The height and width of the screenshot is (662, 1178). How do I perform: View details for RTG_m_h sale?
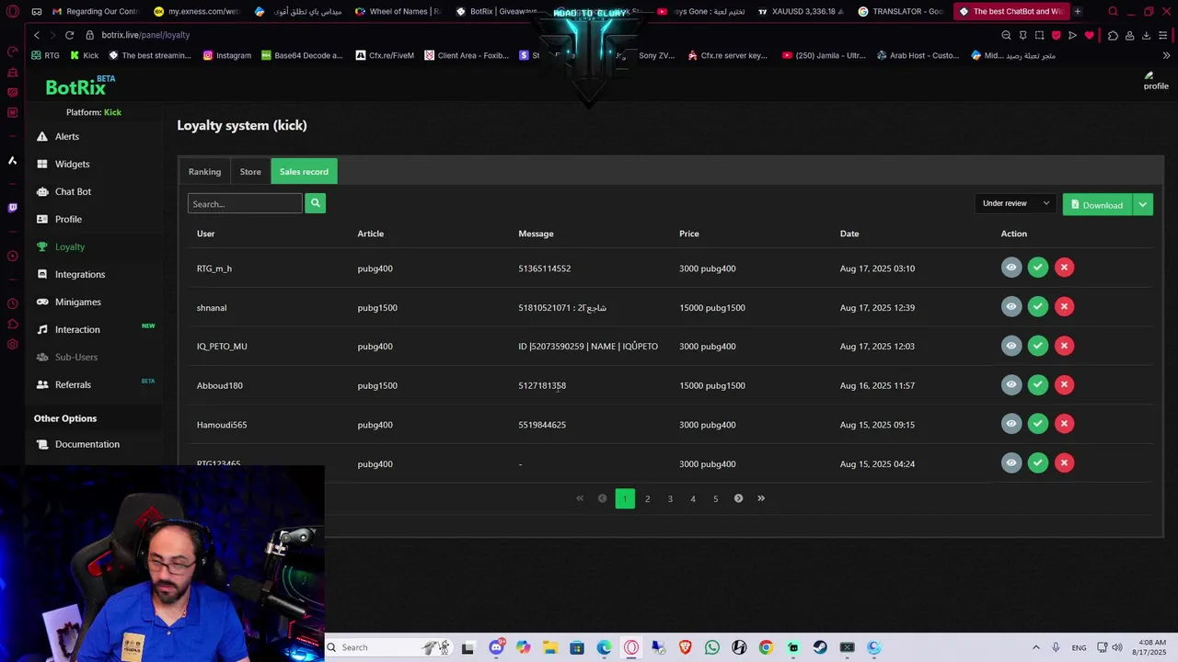pyautogui.click(x=1011, y=268)
